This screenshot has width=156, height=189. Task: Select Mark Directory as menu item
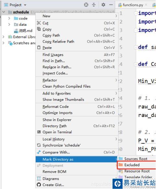pos(77,159)
